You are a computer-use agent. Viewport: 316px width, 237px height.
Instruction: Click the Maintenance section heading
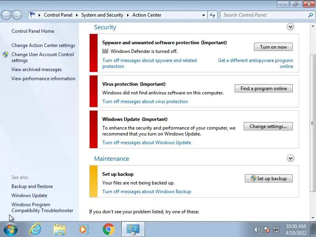(112, 159)
